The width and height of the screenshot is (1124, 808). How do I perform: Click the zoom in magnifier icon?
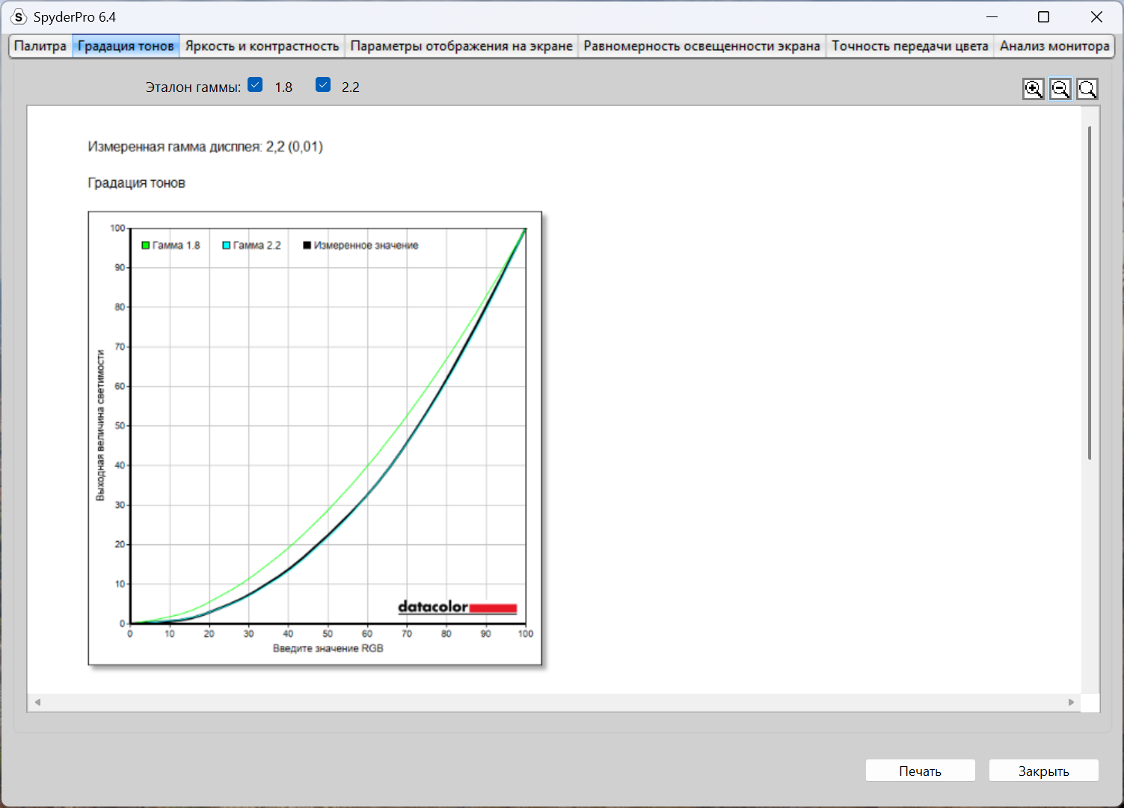point(1033,89)
